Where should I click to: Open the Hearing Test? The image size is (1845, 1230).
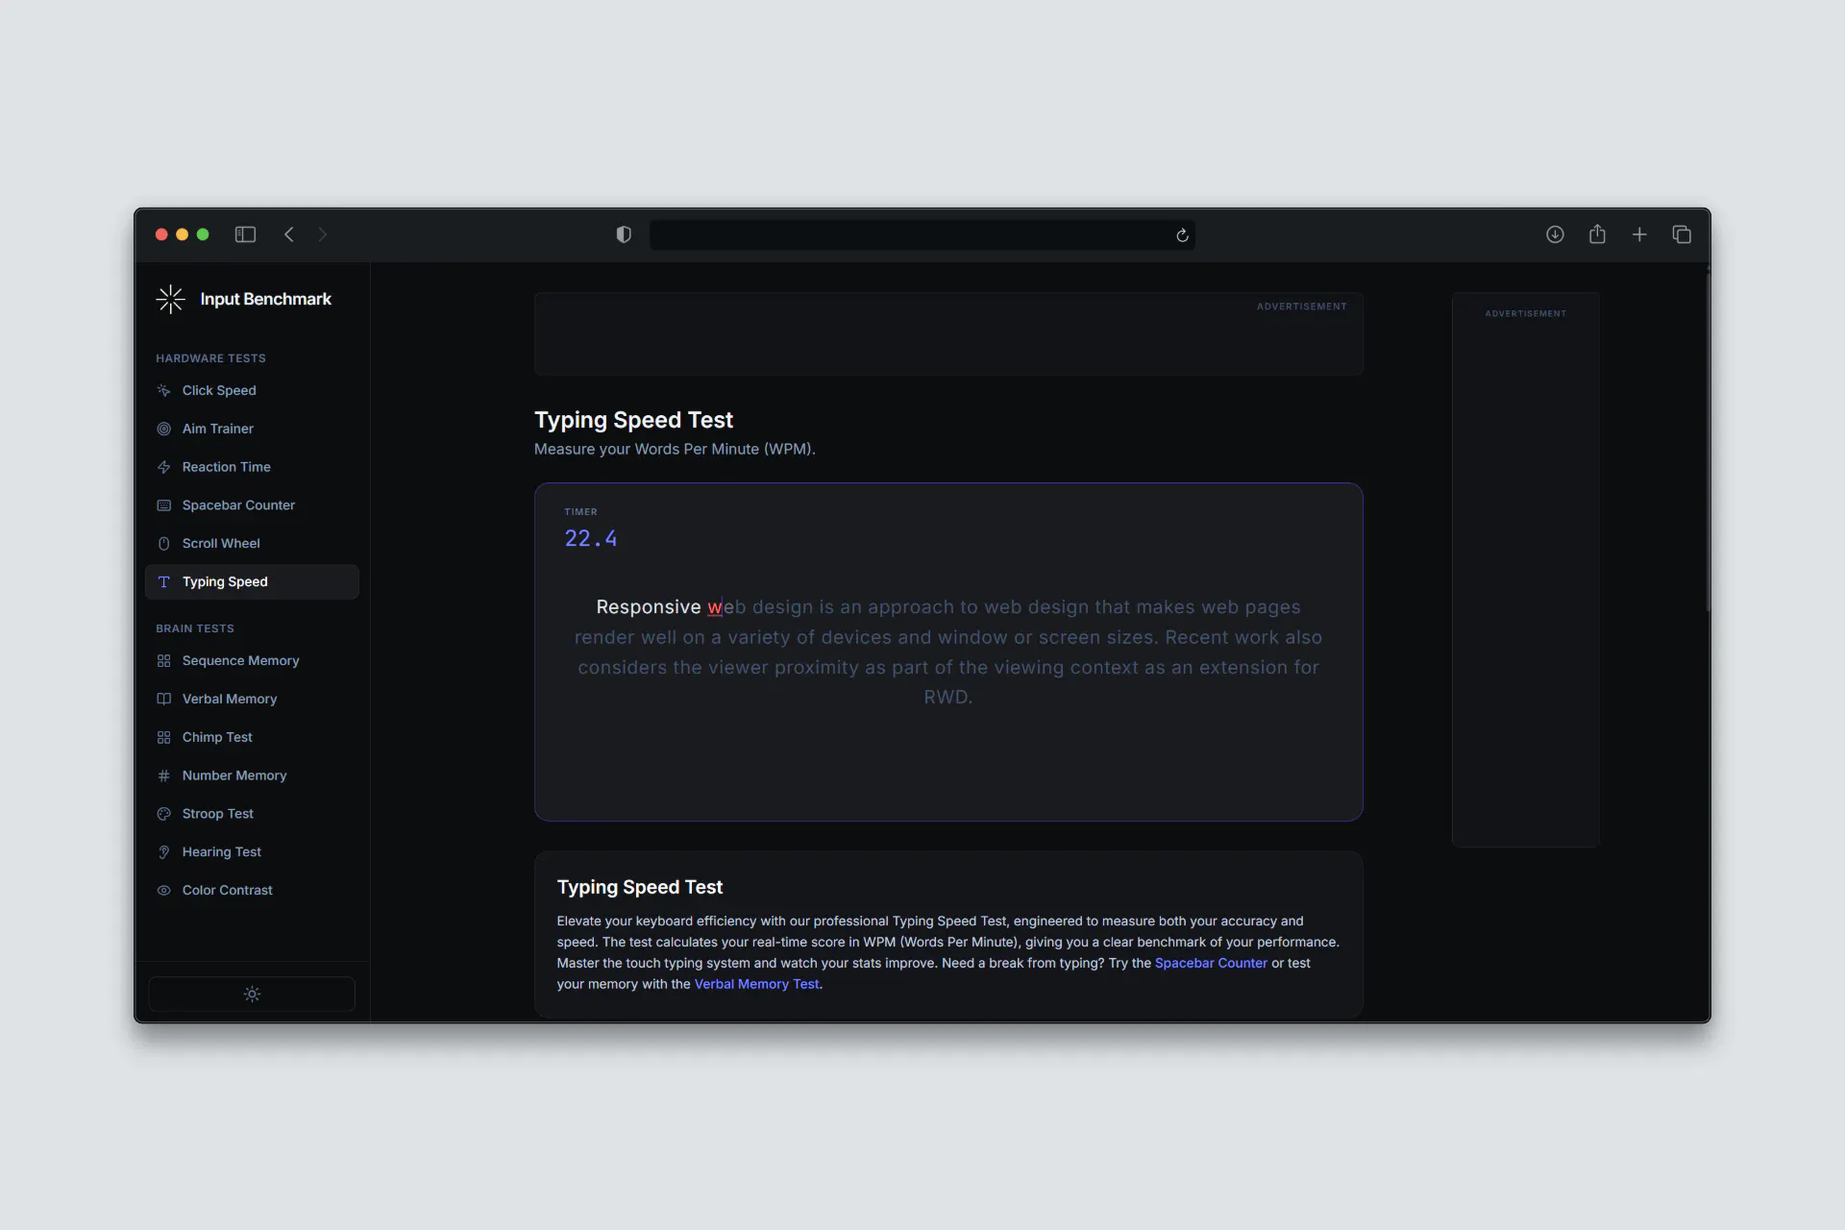(252, 852)
